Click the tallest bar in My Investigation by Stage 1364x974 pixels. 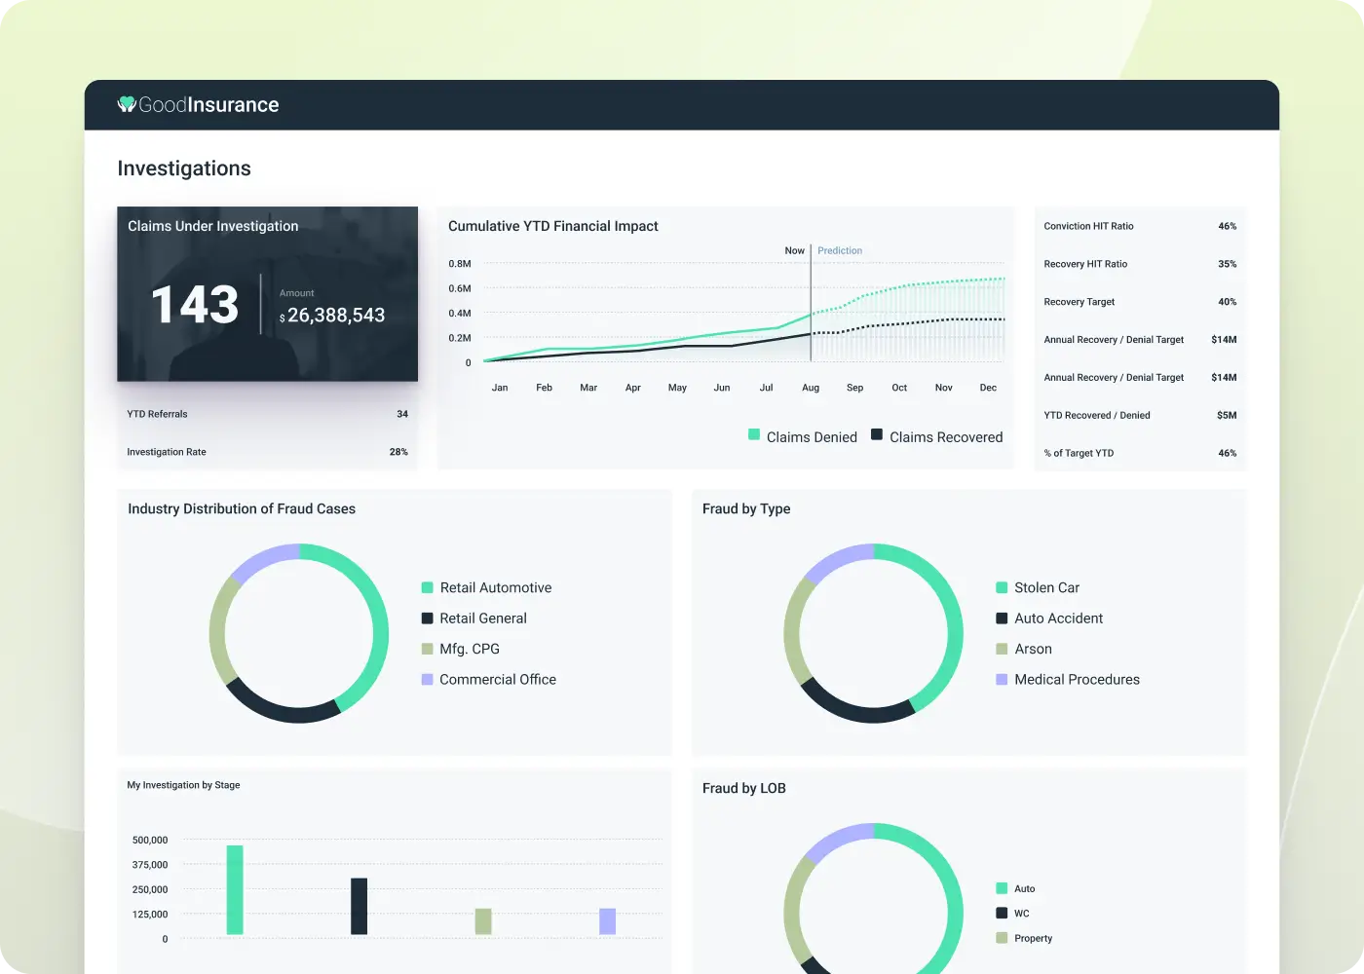pyautogui.click(x=234, y=891)
